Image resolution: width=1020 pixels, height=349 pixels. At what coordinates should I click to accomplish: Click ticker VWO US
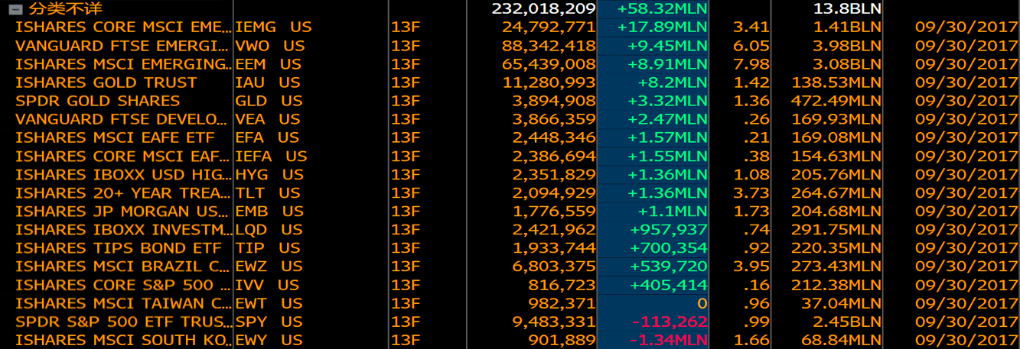coord(270,46)
